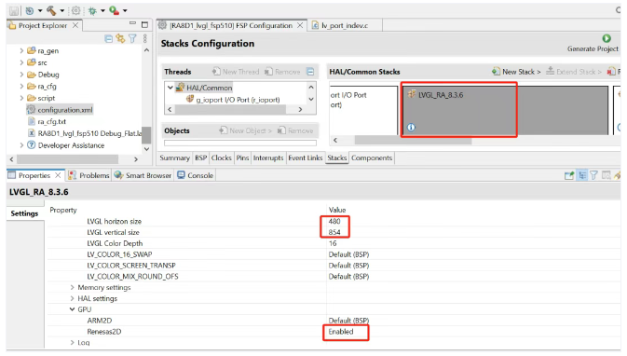The image size is (627, 356).
Task: Toggle show categories icon in Properties toolbar
Action: click(x=582, y=175)
